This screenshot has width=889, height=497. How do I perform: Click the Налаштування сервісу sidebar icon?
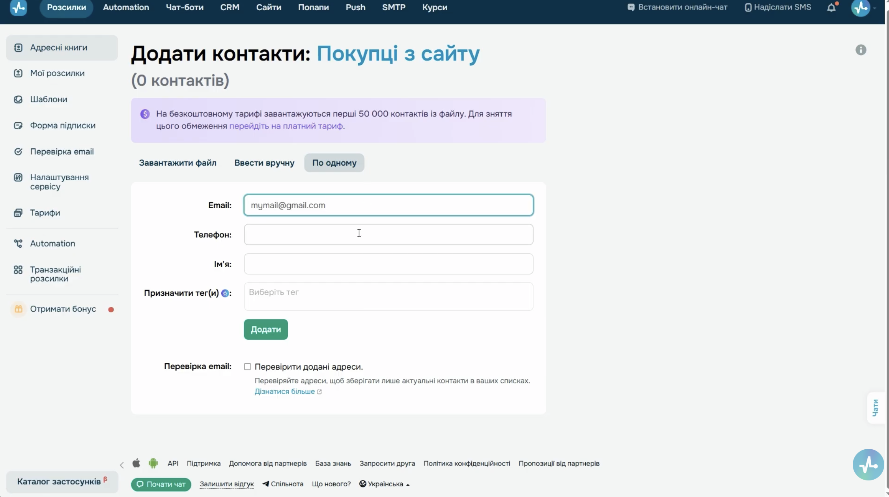[18, 177]
